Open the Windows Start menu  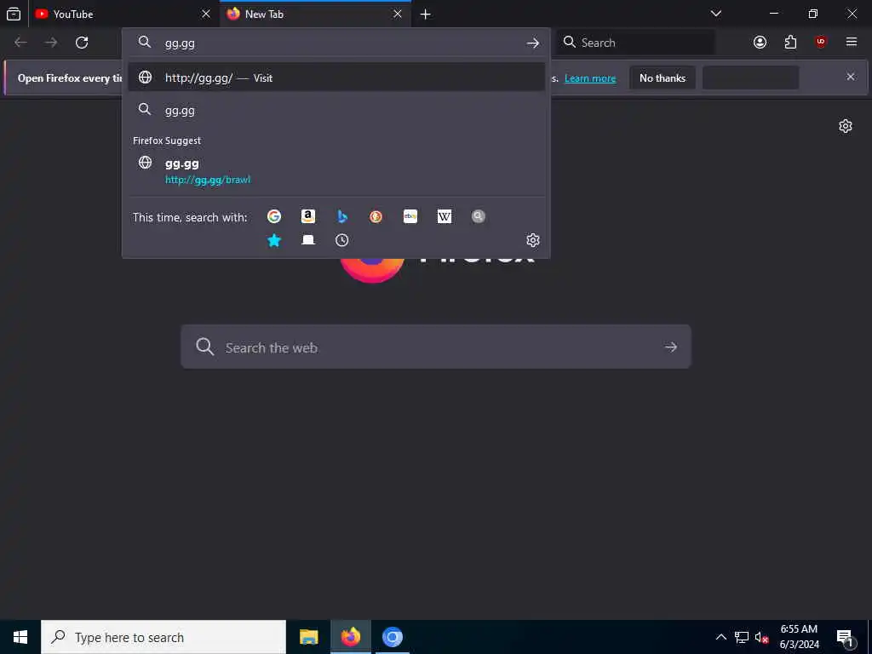coord(20,637)
